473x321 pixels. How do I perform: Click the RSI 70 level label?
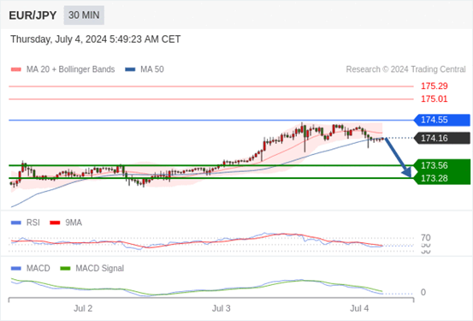click(426, 238)
